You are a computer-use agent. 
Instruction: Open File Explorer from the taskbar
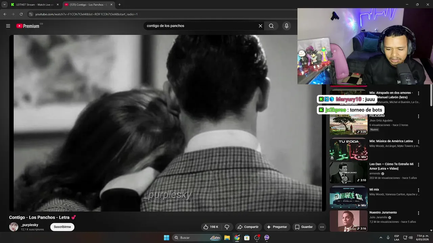pyautogui.click(x=227, y=238)
